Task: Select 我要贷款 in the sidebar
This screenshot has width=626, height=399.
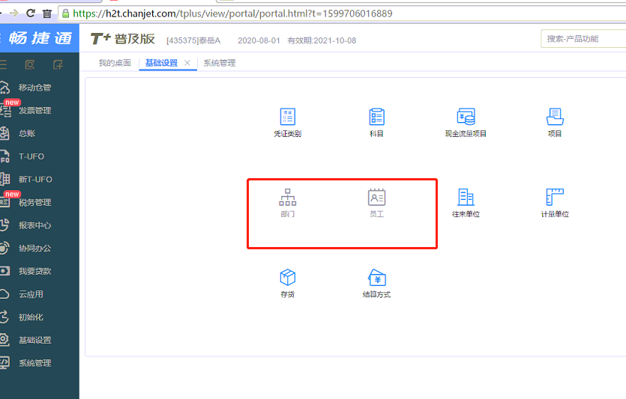Action: click(34, 272)
